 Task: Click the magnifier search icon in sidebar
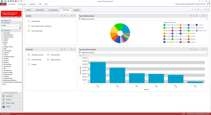coord(20,28)
